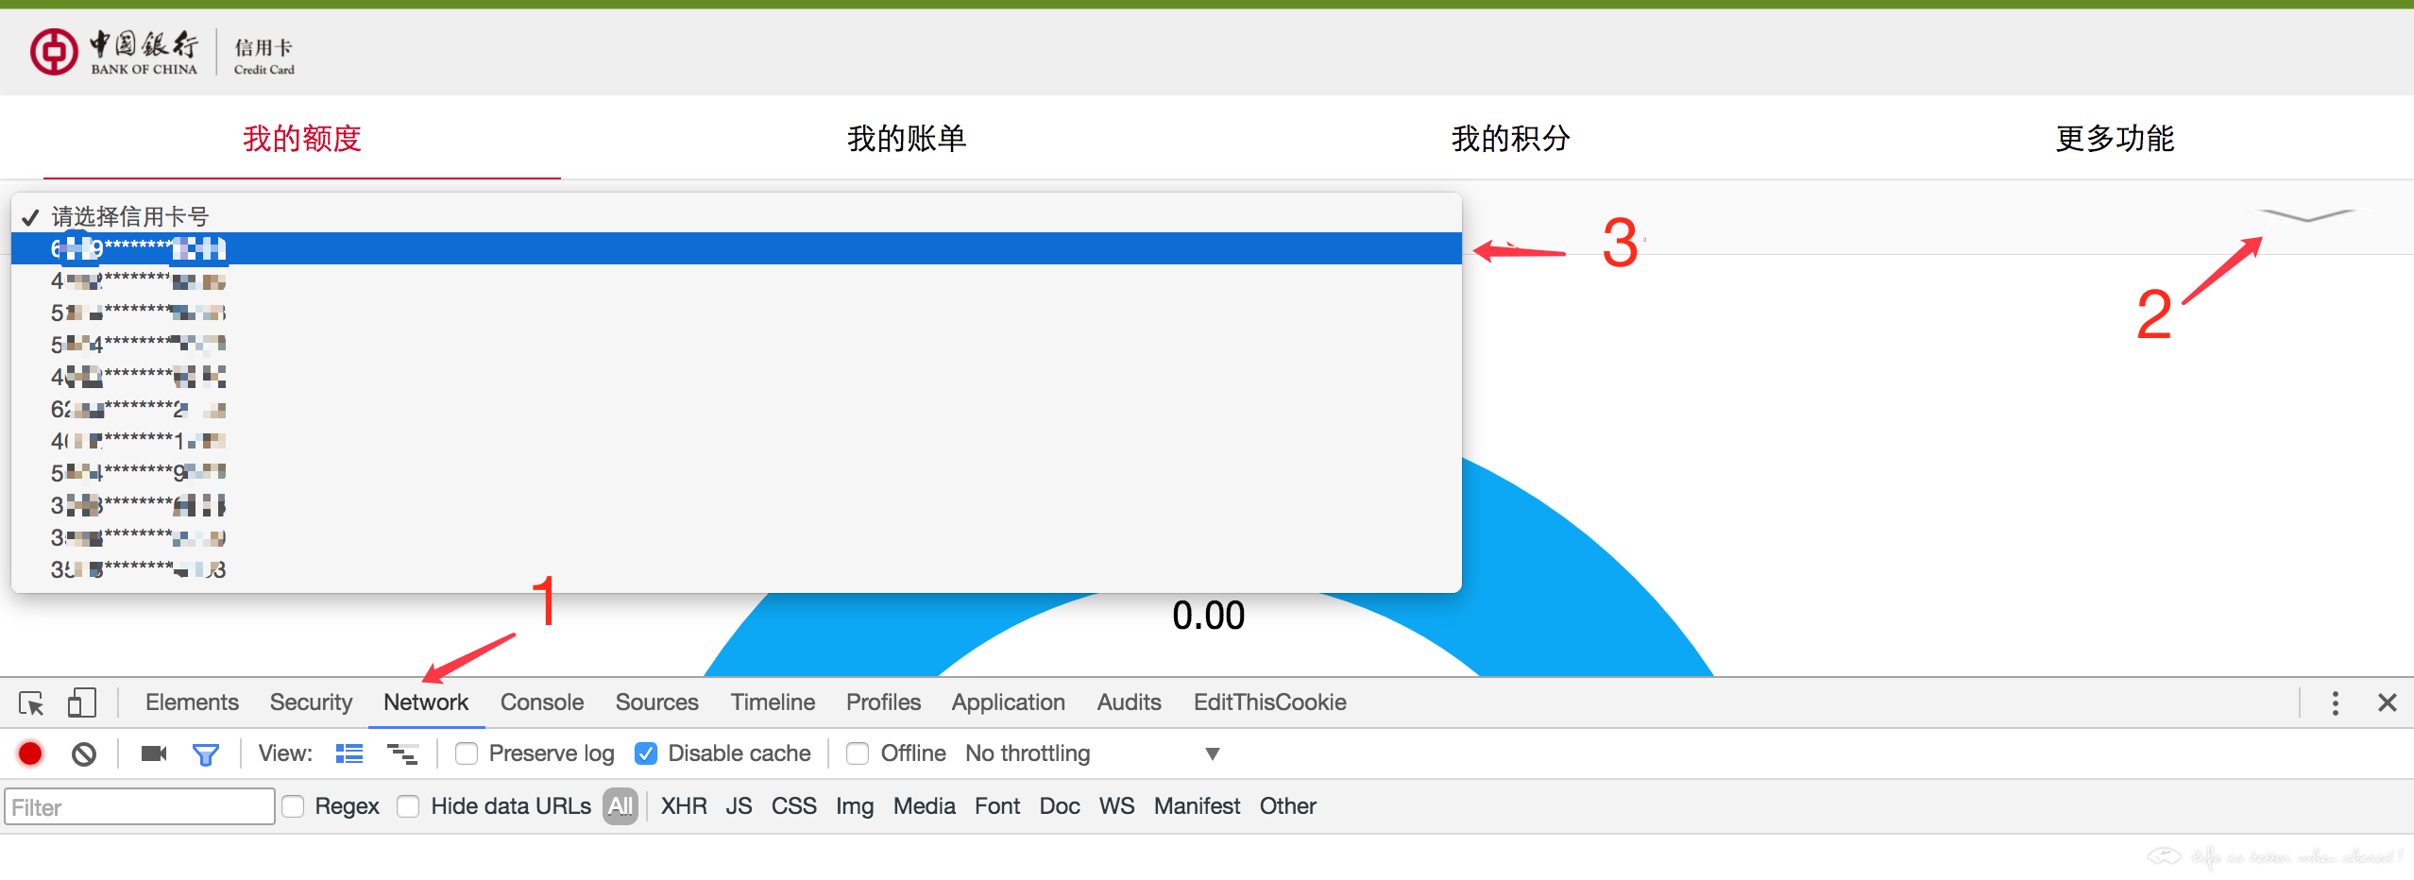Switch to the Network panel
The width and height of the screenshot is (2414, 880).
click(426, 702)
